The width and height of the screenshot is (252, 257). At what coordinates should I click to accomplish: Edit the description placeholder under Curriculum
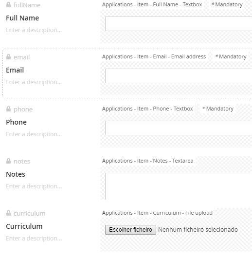34,239
